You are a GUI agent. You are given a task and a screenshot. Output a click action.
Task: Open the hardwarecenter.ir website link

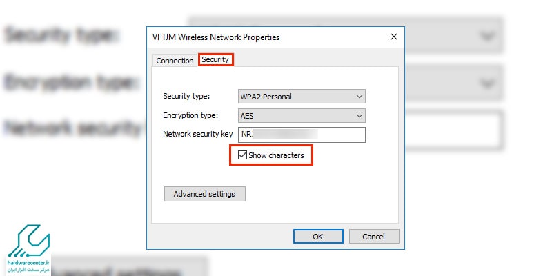pos(28,263)
